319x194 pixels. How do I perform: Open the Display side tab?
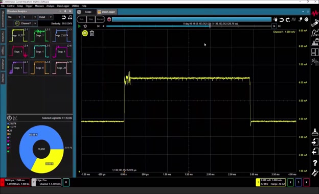[x=3, y=78]
